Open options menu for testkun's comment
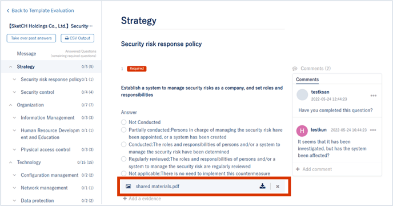 pyautogui.click(x=373, y=130)
